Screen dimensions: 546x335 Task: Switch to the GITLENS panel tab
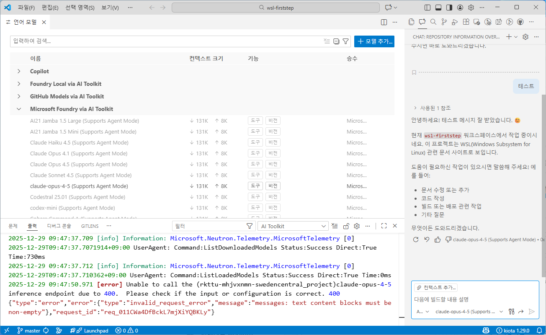[x=90, y=226]
